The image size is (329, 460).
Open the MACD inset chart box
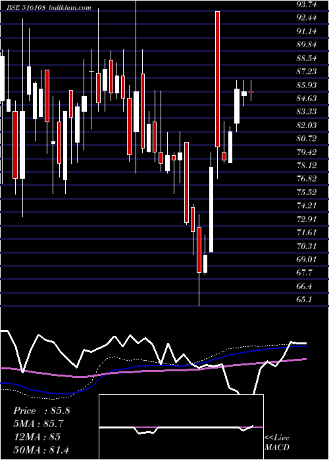(x=181, y=427)
